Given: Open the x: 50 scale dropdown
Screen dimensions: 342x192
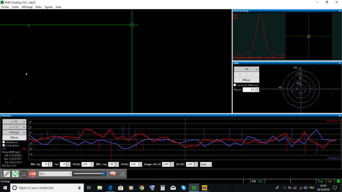Looking at the screenshot, I should [x=14, y=122].
